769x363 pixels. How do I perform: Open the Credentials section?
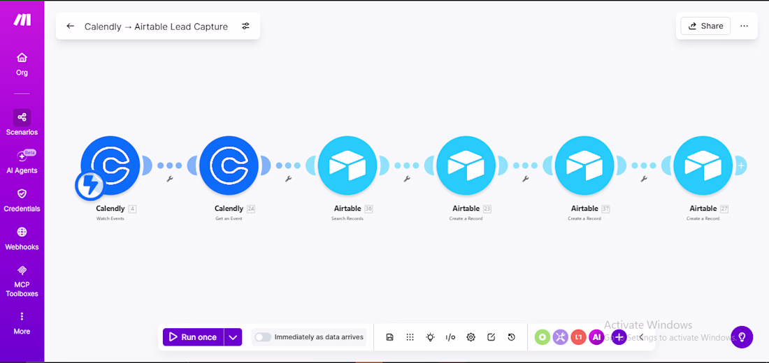click(x=22, y=200)
